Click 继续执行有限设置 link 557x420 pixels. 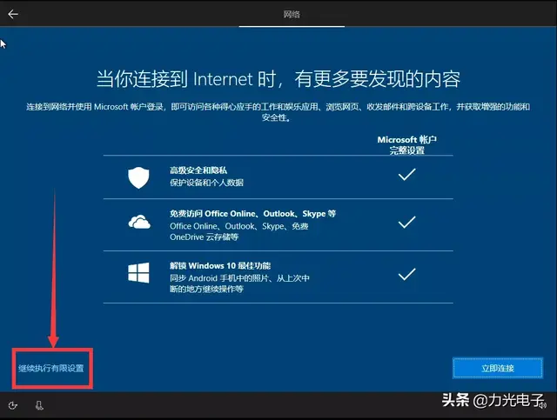51,369
